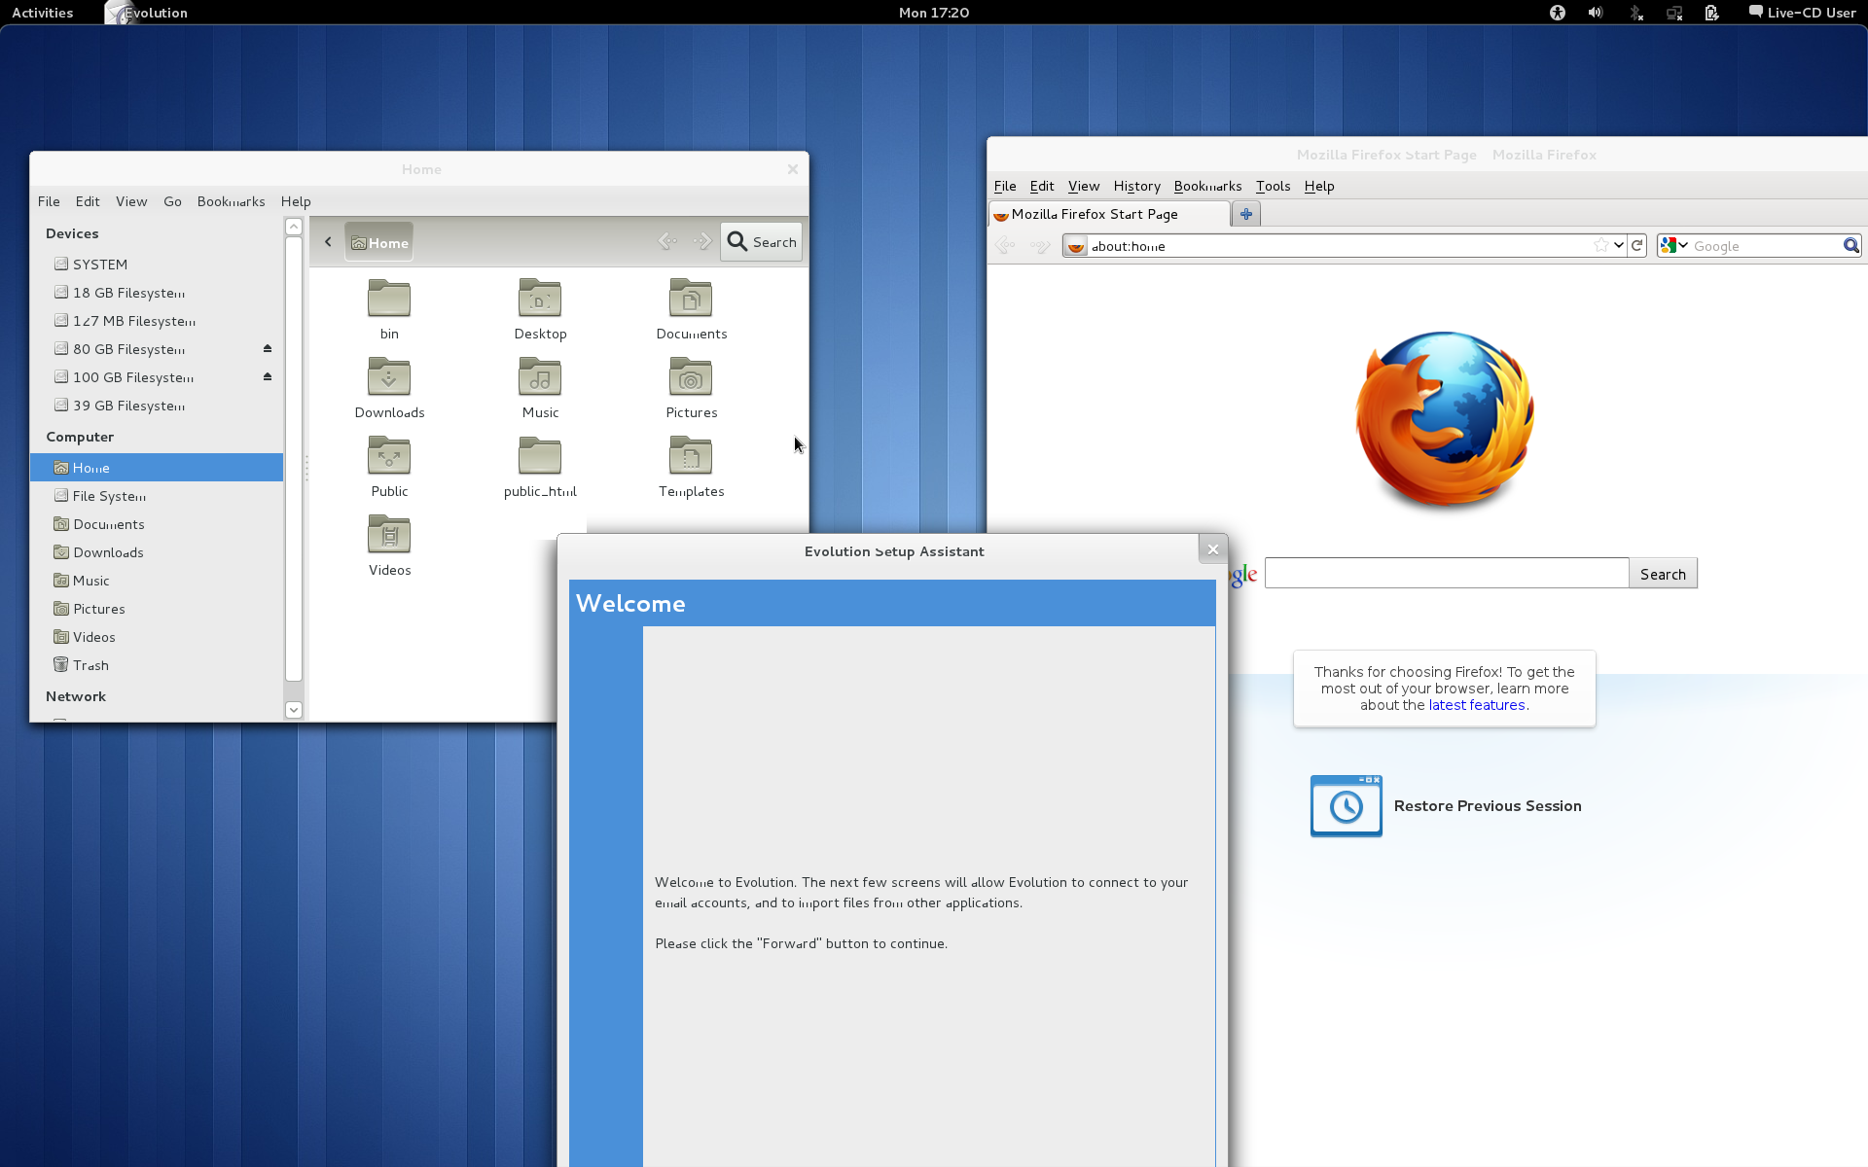Open the Documents folder icon in file view

click(691, 299)
